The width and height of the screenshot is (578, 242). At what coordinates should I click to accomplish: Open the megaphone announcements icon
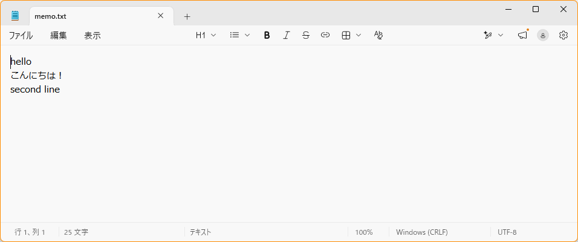click(x=522, y=35)
